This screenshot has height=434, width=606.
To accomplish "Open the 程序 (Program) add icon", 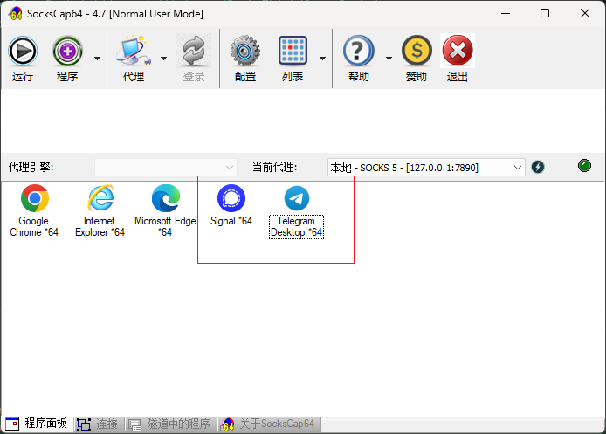I will pyautogui.click(x=67, y=51).
